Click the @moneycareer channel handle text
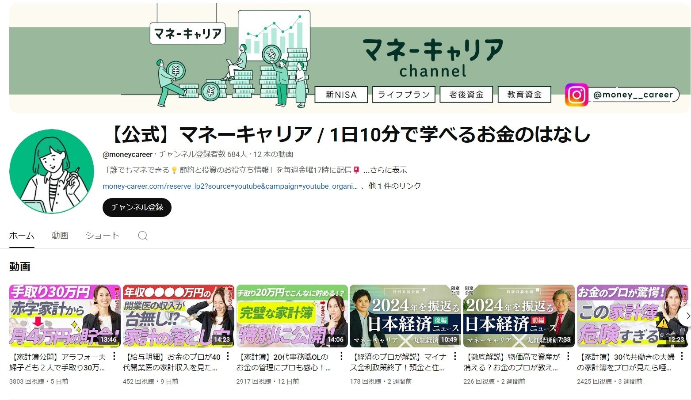This screenshot has width=691, height=400. point(127,154)
